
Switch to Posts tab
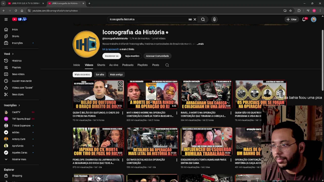[156, 65]
